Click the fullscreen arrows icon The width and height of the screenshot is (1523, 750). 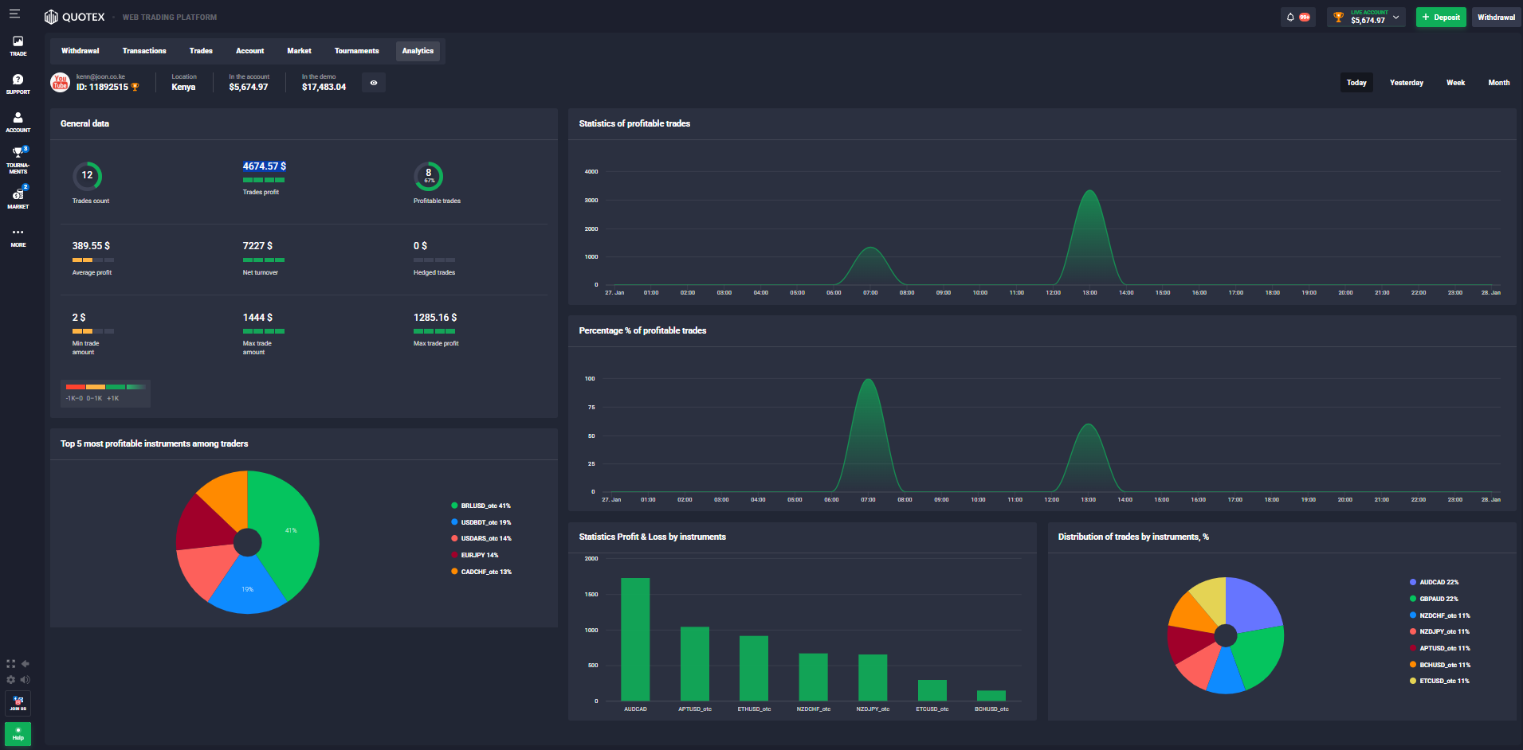(x=11, y=663)
